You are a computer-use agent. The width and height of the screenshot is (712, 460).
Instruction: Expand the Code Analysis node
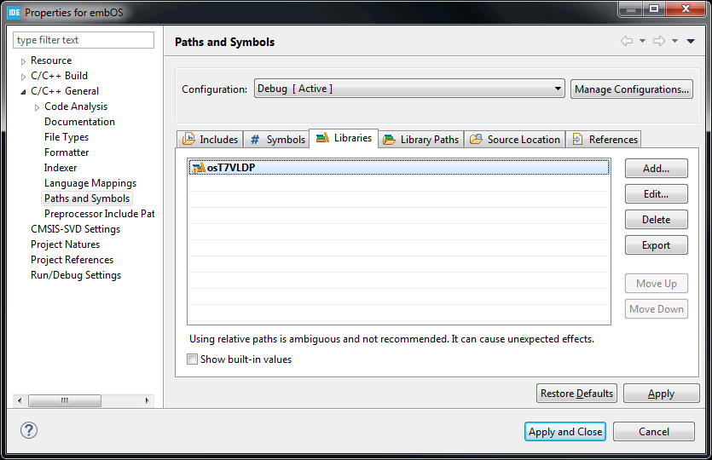pyautogui.click(x=38, y=107)
